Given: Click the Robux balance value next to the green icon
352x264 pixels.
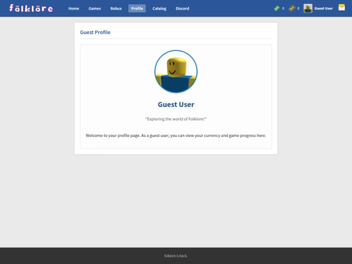Looking at the screenshot, I should [x=283, y=8].
